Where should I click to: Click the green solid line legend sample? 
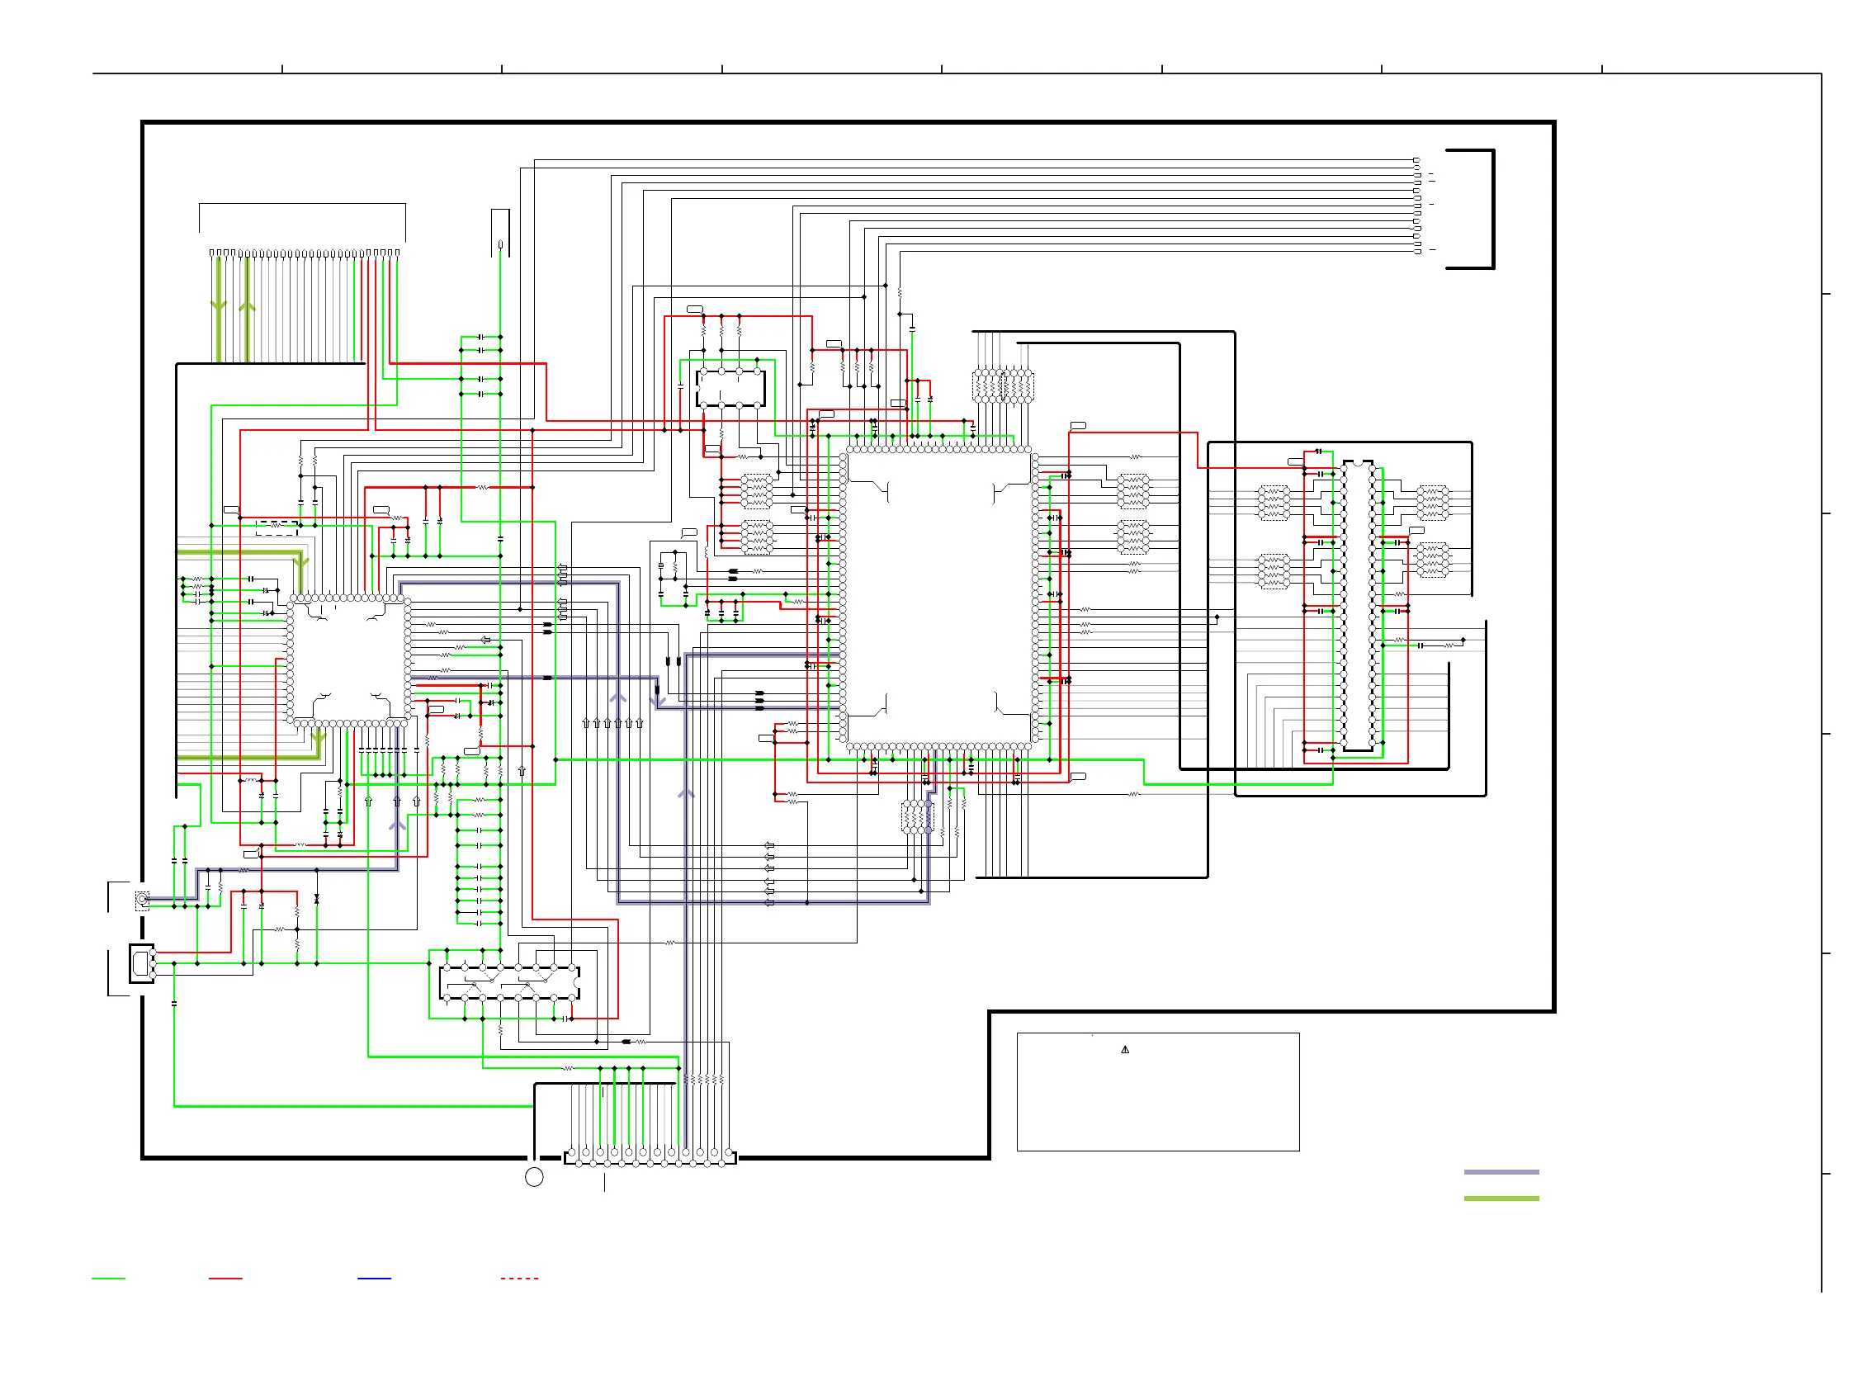pyautogui.click(x=108, y=1278)
